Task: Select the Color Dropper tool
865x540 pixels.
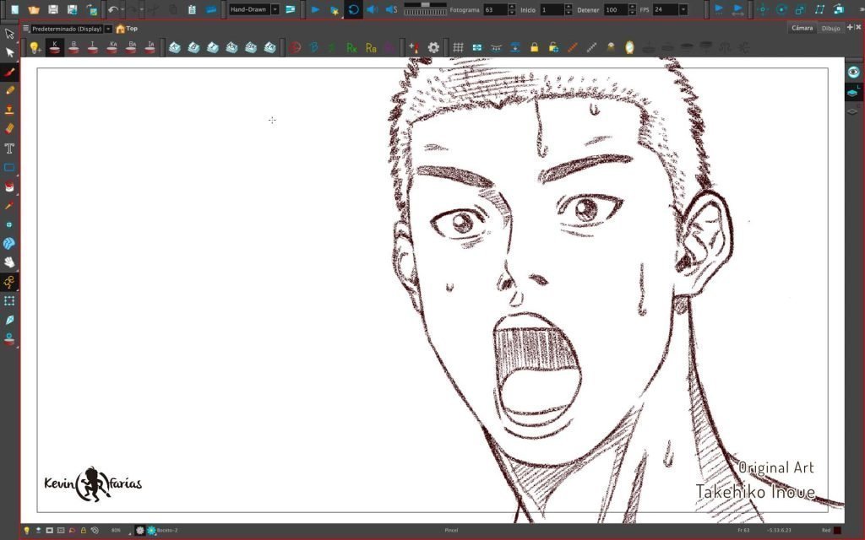Action: (x=9, y=206)
